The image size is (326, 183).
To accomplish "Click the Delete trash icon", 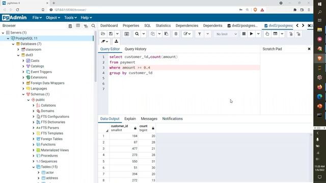I will [x=176, y=34].
